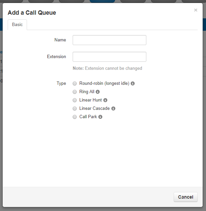Choose the Ring All queue type
Screen dimensions: 206x211
coord(75,92)
